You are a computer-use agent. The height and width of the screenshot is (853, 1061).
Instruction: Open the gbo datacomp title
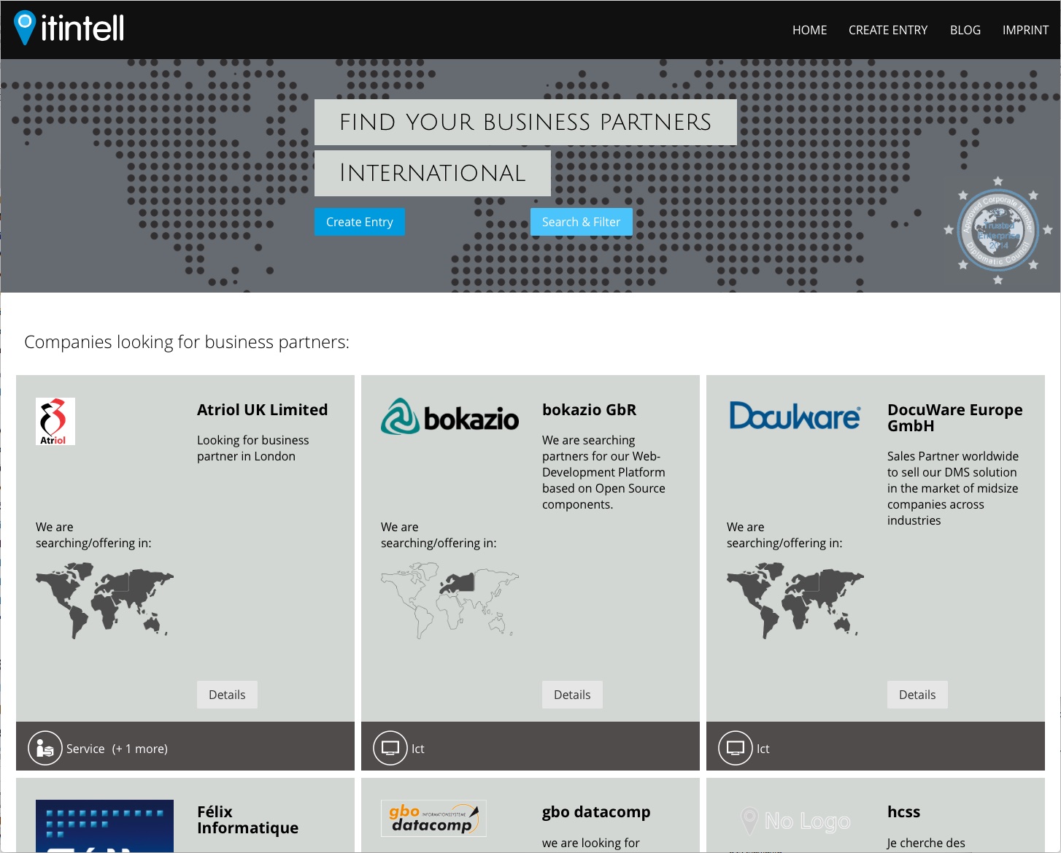click(x=596, y=812)
